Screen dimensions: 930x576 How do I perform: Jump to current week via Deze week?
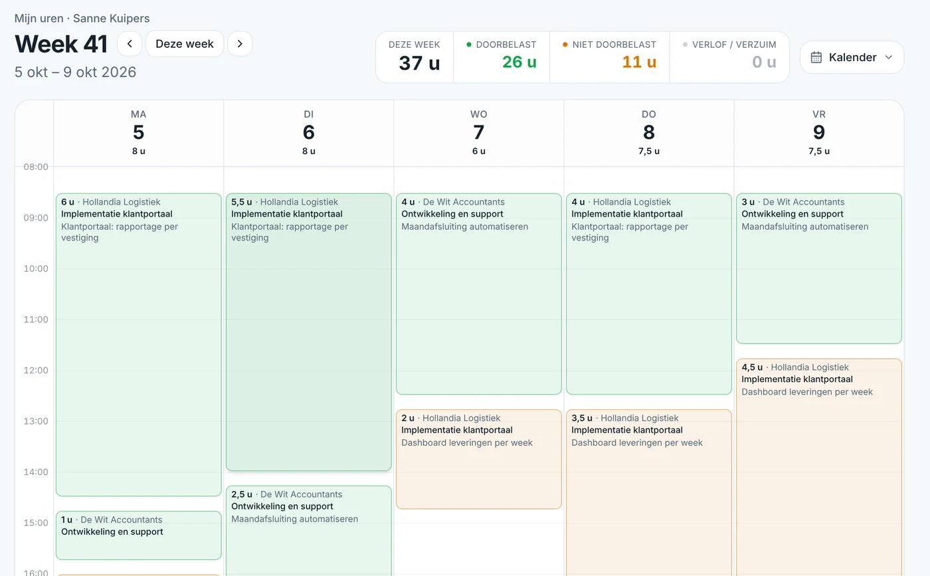[185, 44]
